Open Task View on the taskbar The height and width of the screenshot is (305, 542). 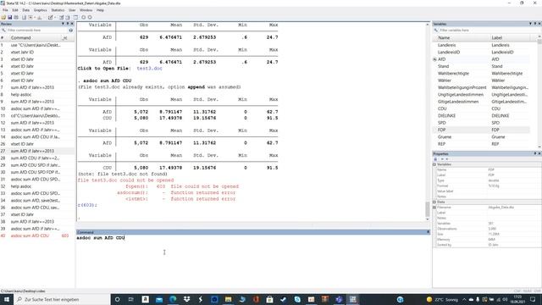click(x=131, y=299)
